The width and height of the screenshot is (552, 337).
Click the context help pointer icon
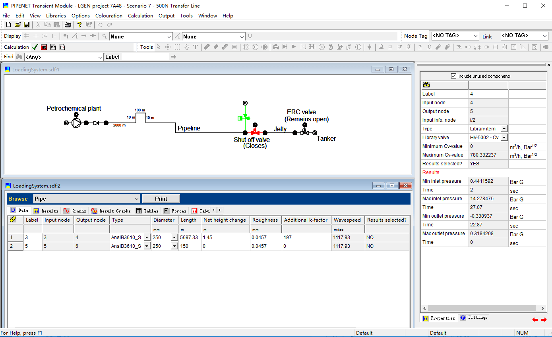coord(89,25)
